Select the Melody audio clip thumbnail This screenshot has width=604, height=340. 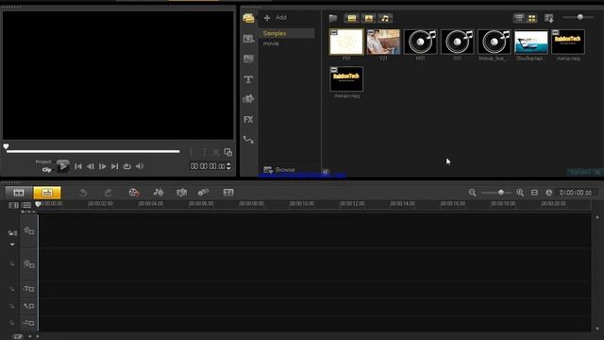click(495, 42)
